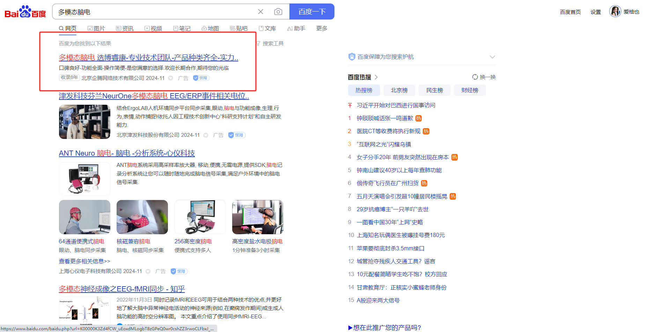Click the refresh icon beside 换一换
649x332 pixels.
pyautogui.click(x=475, y=77)
